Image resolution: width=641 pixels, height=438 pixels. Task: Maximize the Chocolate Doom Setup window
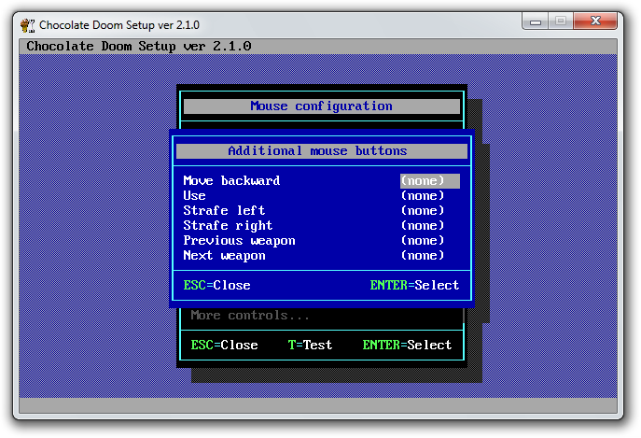(563, 21)
